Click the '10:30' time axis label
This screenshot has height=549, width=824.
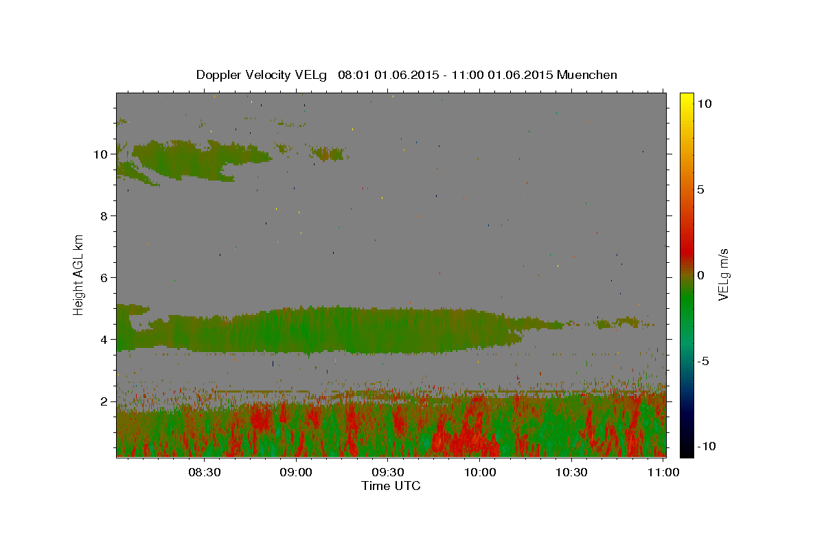(x=572, y=472)
